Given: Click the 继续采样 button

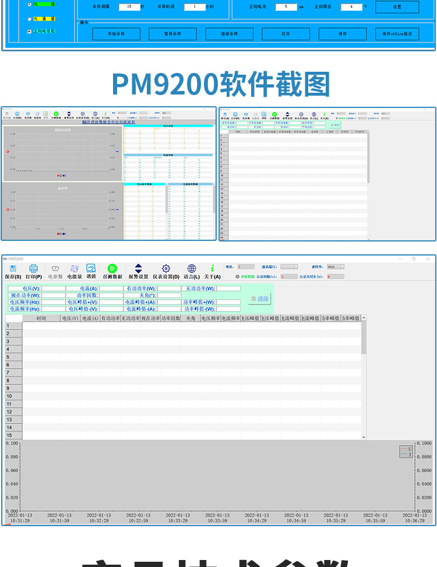Looking at the screenshot, I should click(230, 34).
